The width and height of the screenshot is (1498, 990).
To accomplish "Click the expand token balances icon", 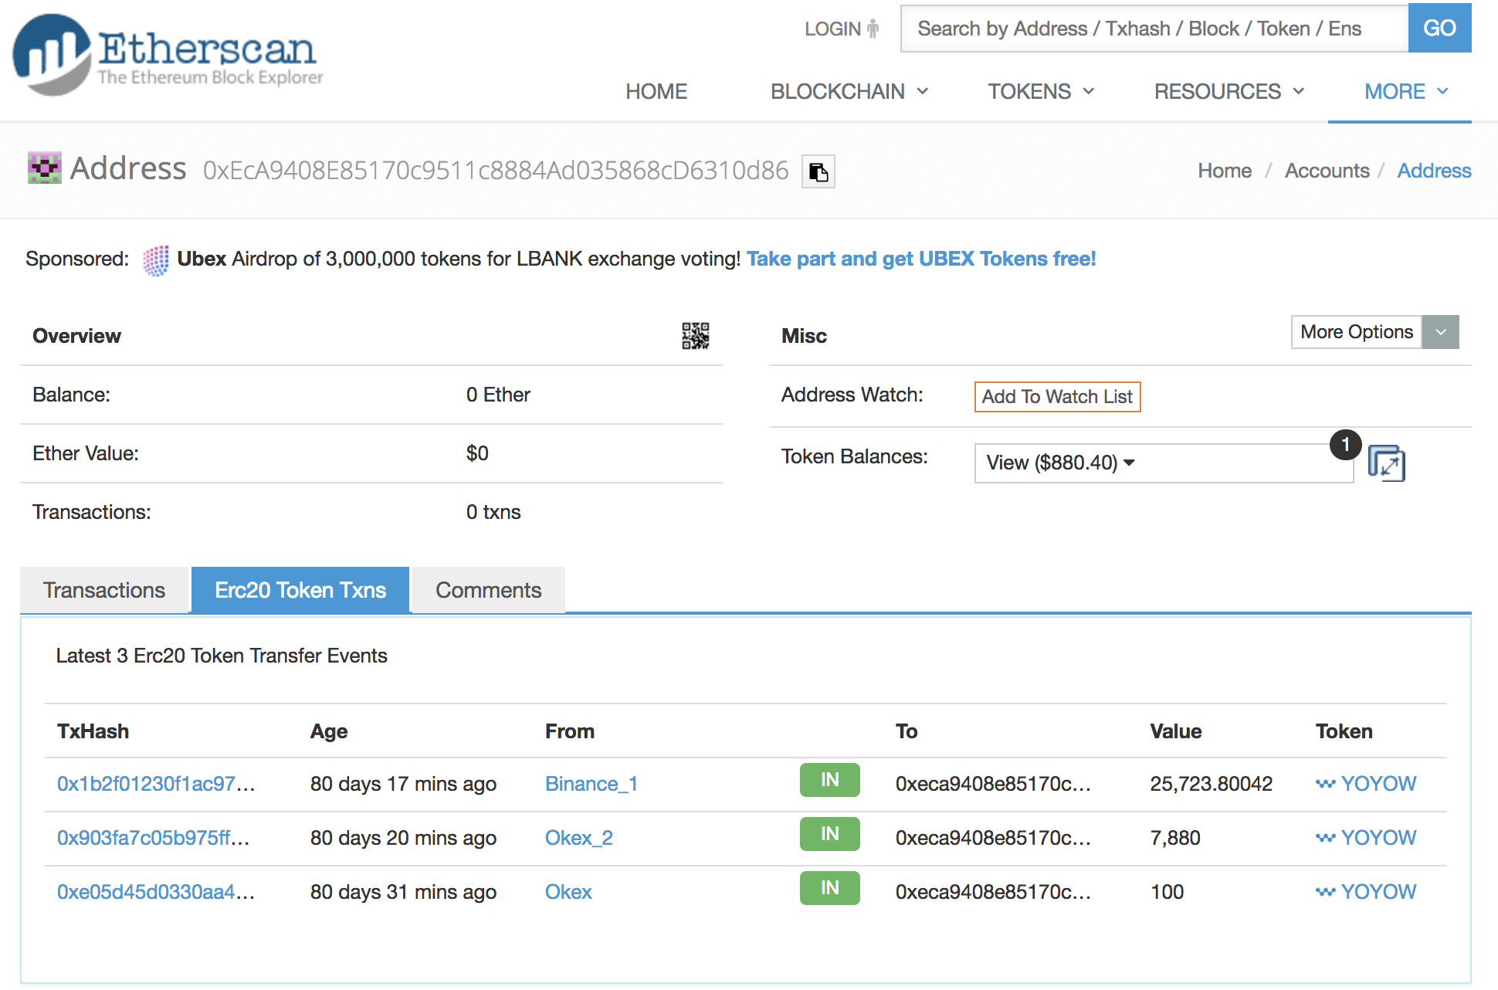I will coord(1386,463).
